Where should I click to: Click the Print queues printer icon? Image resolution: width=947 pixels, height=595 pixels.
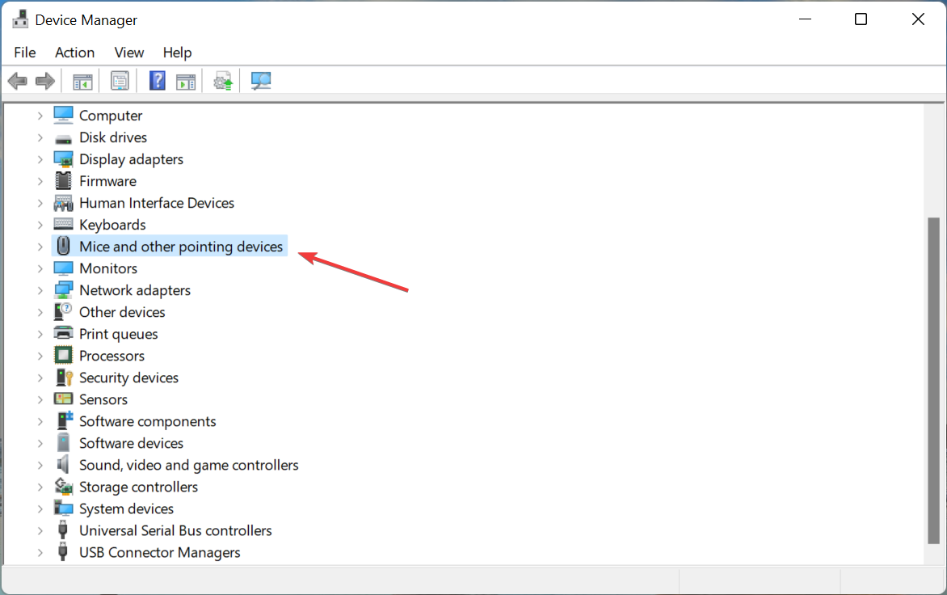click(x=63, y=333)
